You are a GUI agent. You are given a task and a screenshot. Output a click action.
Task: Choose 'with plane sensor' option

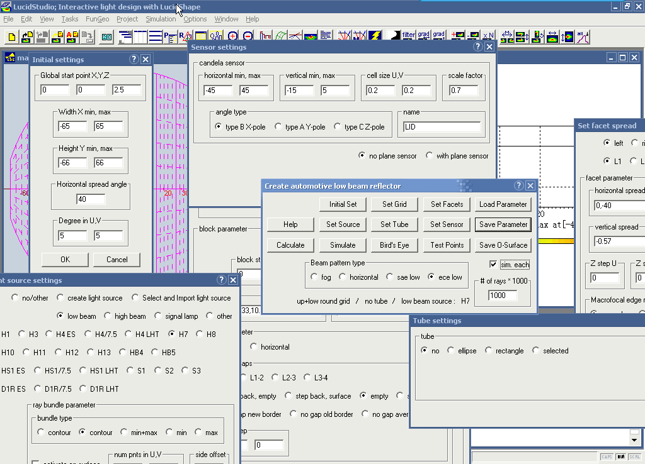pyautogui.click(x=430, y=155)
